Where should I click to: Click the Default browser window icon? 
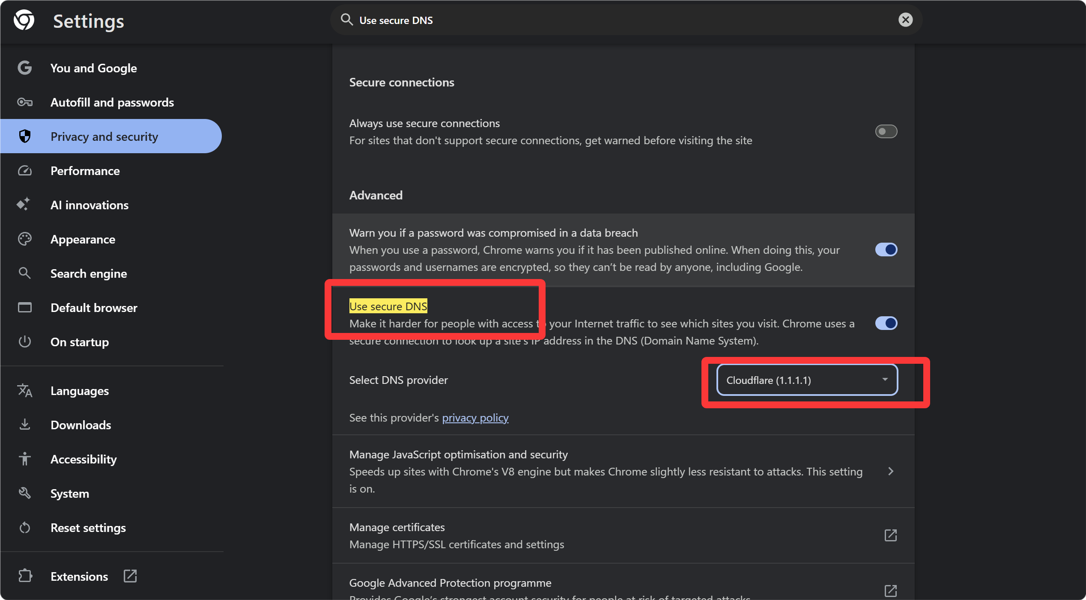pyautogui.click(x=24, y=307)
